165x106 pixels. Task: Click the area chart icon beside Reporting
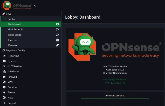point(4,56)
